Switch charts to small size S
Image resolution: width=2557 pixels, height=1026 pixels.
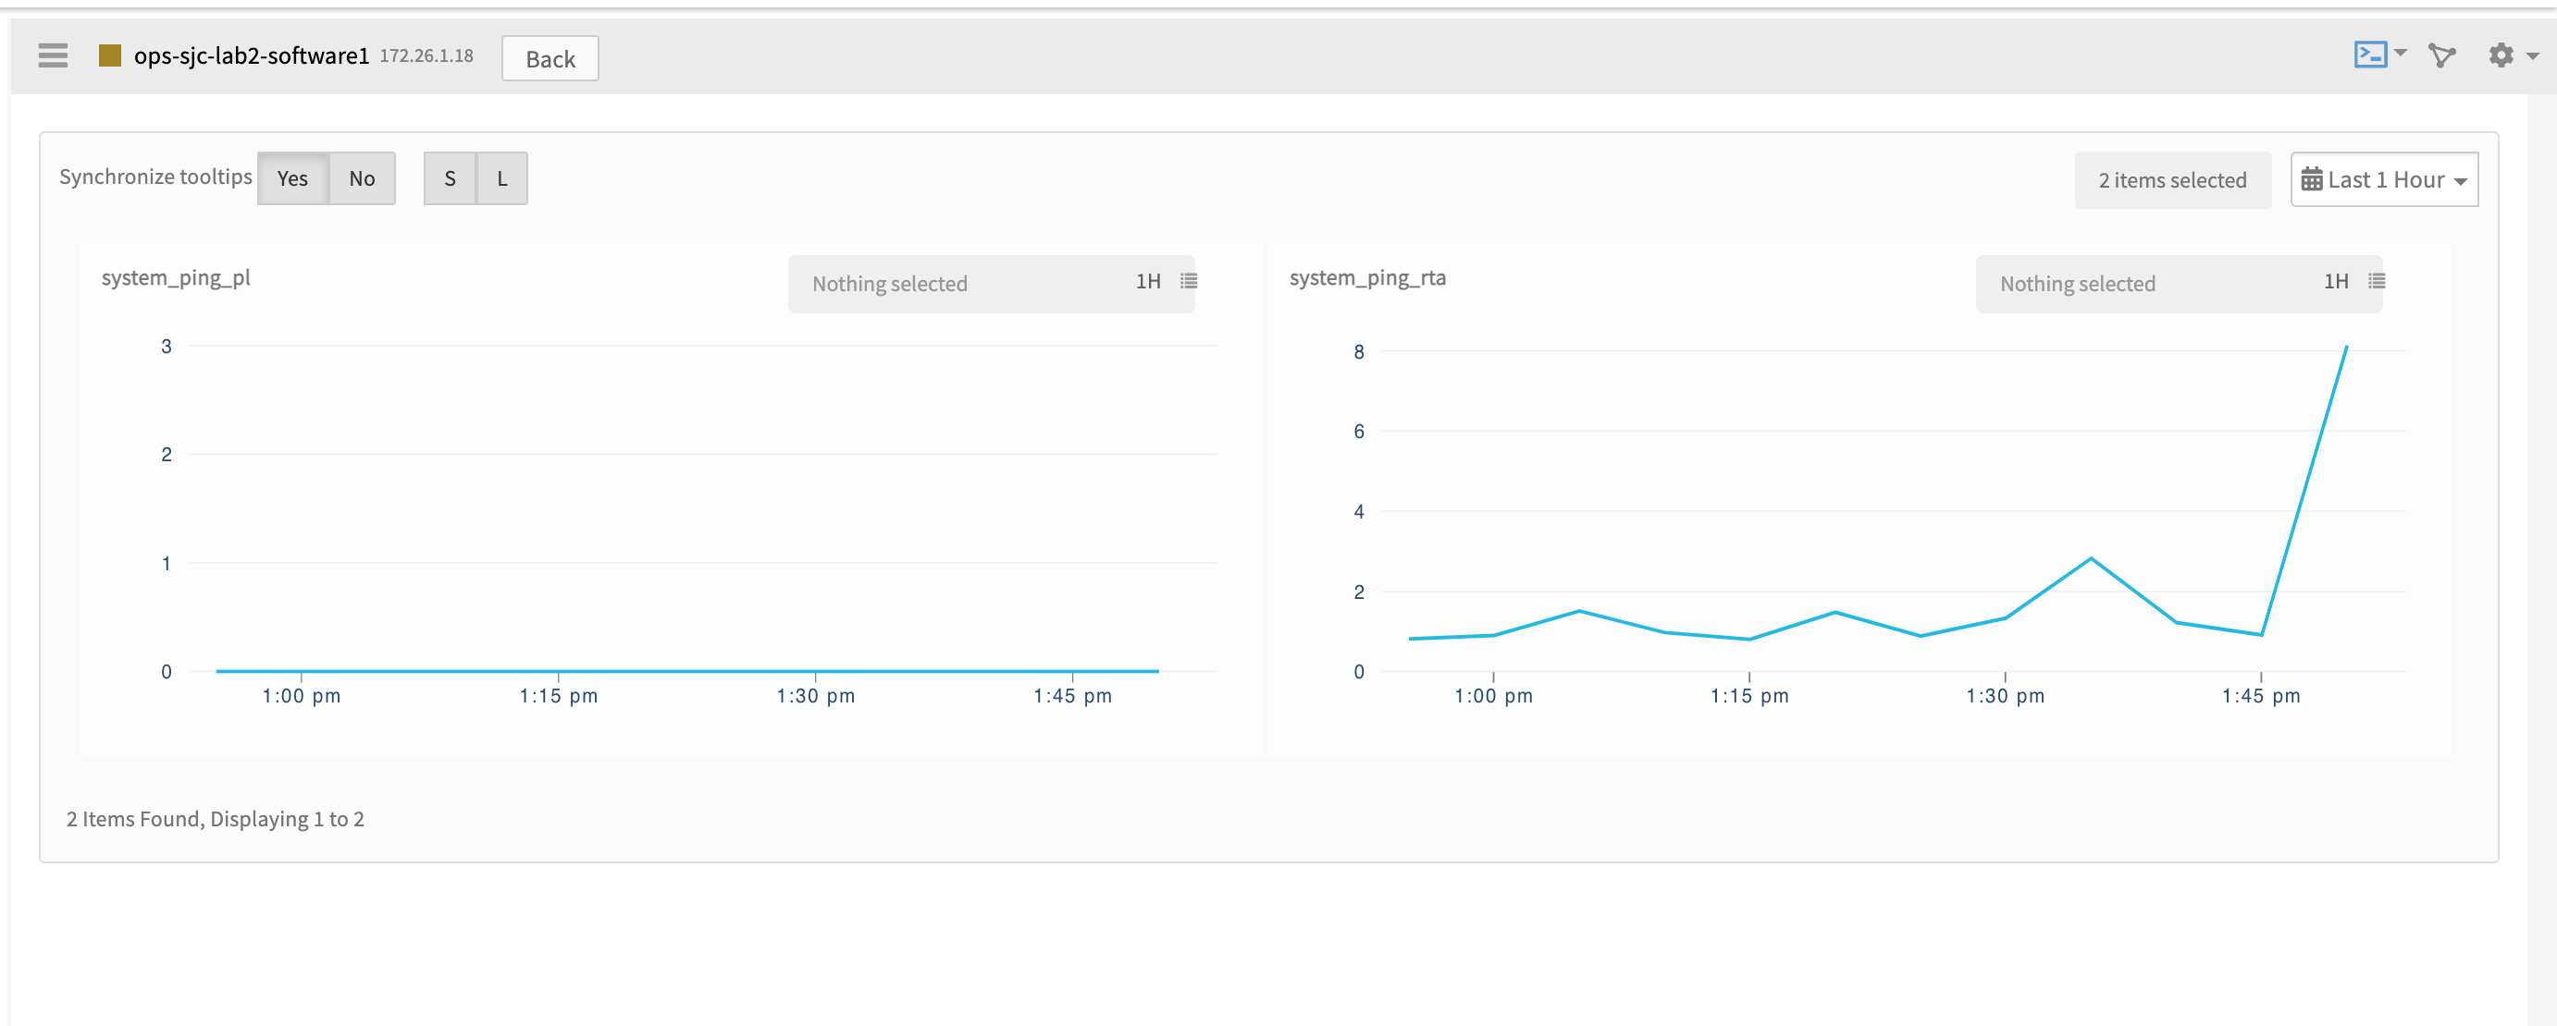[450, 178]
